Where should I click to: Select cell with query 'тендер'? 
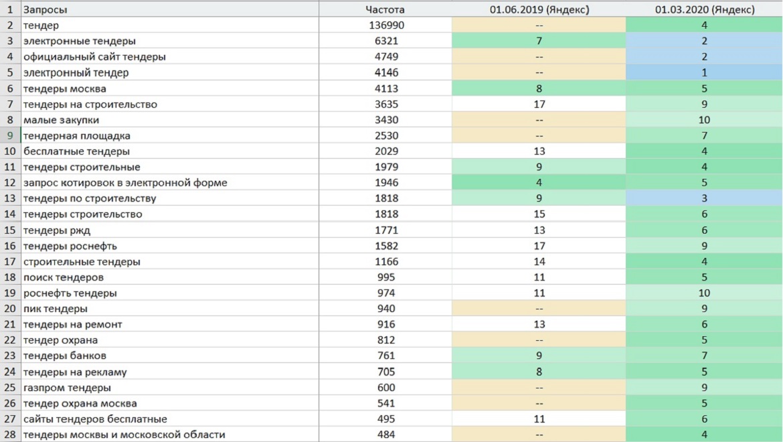coord(170,25)
